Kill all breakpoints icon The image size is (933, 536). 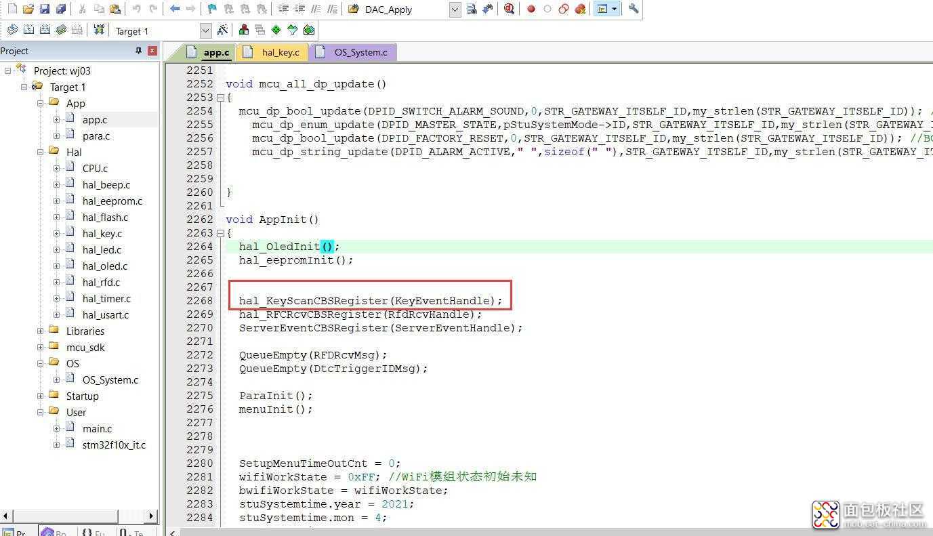(x=580, y=9)
